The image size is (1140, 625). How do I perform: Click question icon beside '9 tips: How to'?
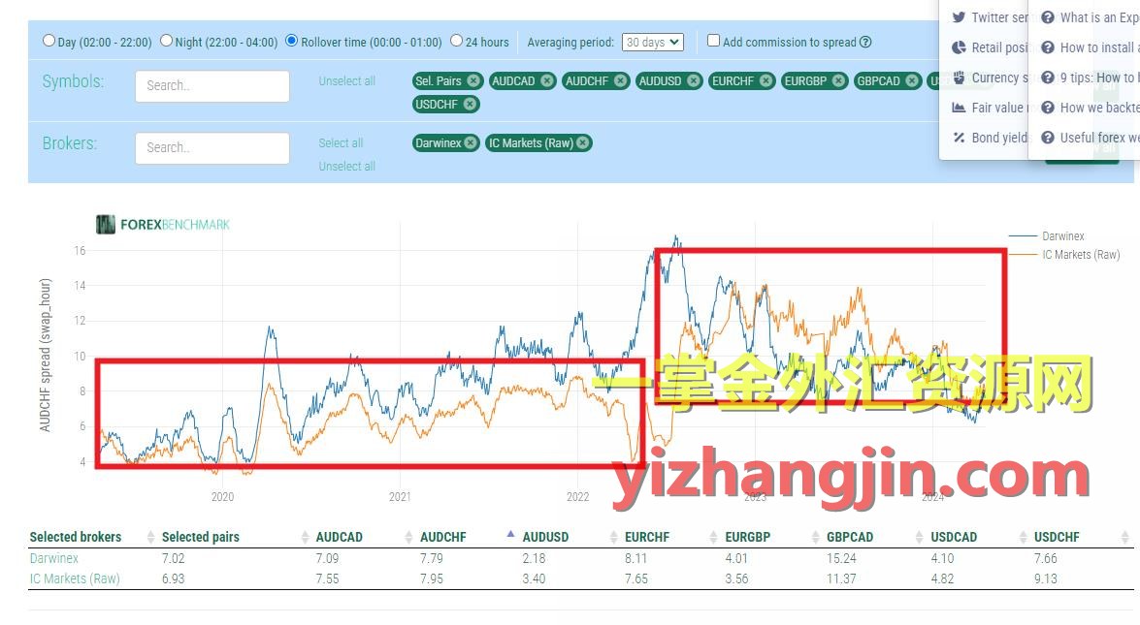[1048, 77]
